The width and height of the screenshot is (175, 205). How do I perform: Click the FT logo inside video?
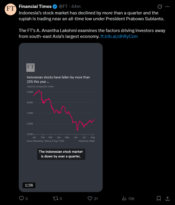30,68
